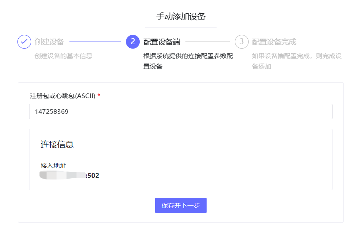This screenshot has width=360, height=238.
Task: Click the 接入地址 label
Action: pos(53,166)
